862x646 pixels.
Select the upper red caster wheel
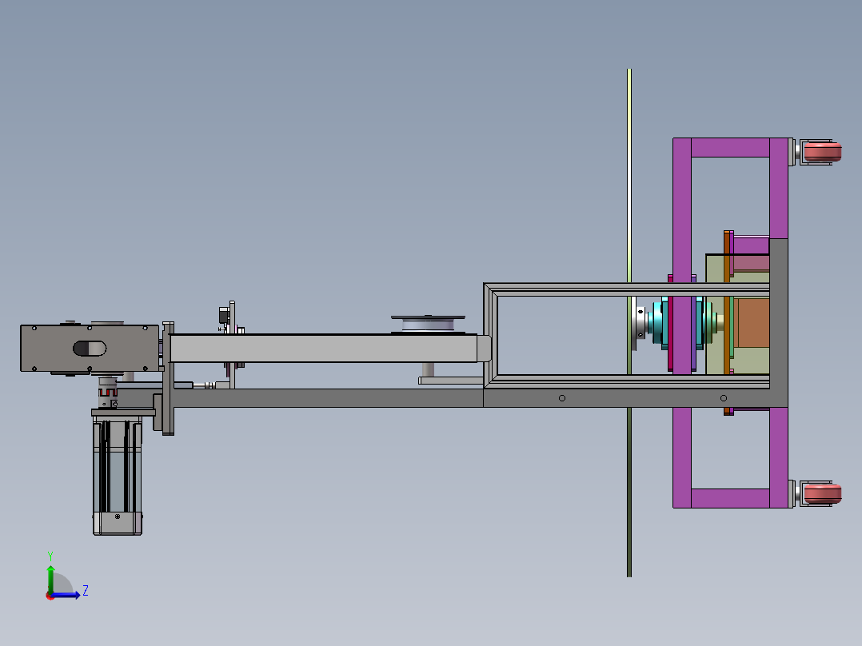click(823, 152)
